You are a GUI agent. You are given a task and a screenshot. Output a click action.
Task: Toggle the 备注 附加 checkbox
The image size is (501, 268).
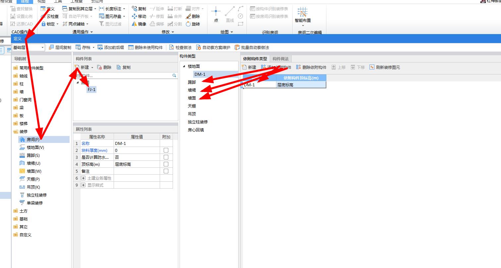(166, 171)
